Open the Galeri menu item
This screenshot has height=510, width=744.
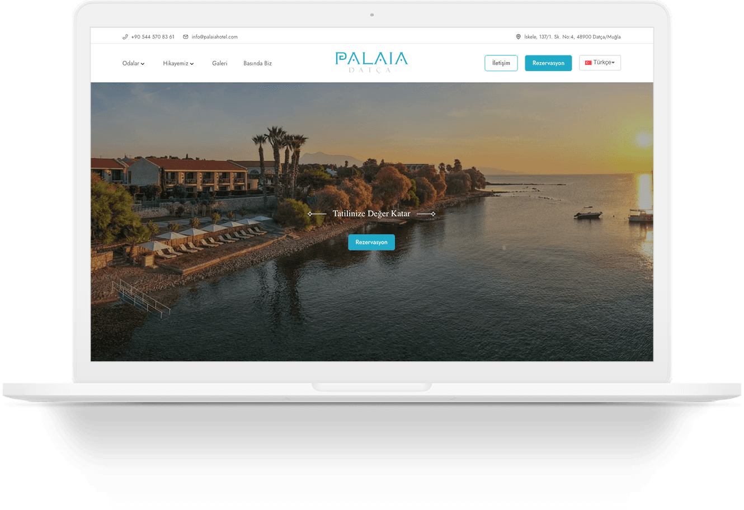click(x=219, y=64)
